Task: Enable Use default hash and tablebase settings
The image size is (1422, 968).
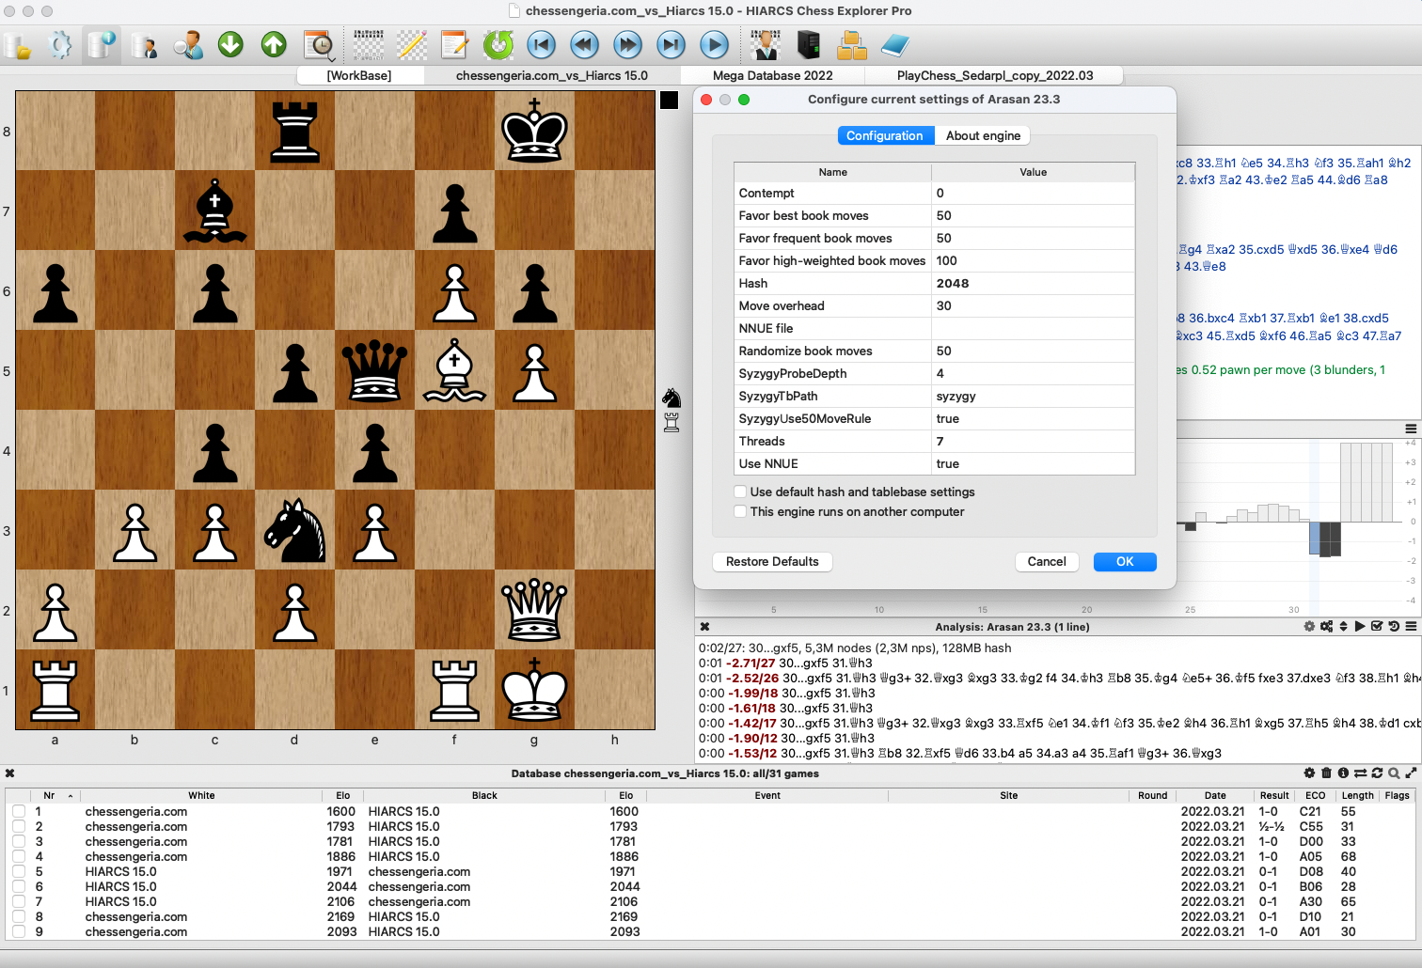Action: [x=741, y=492]
